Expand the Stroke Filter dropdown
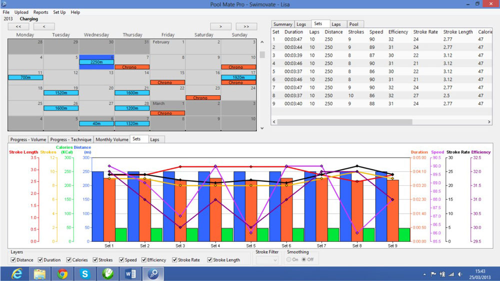 (267, 260)
